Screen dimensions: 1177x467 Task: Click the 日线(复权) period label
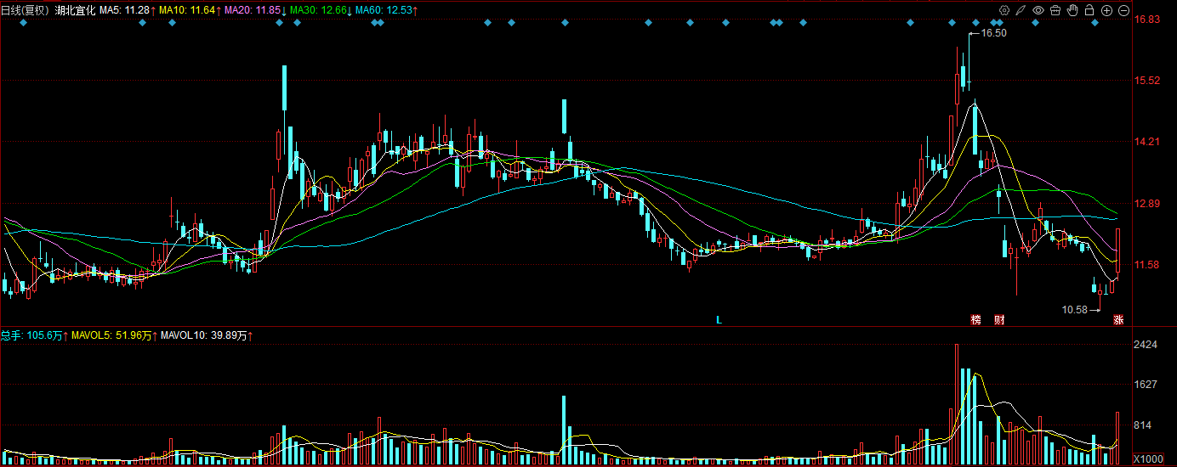(26, 10)
